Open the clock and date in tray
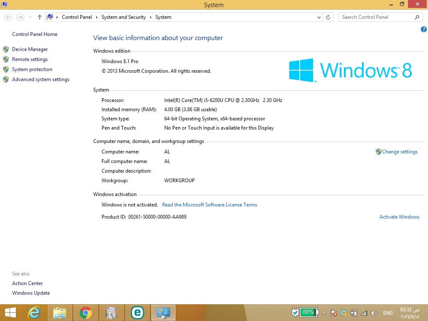 point(410,313)
